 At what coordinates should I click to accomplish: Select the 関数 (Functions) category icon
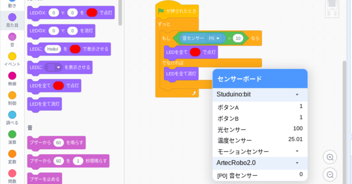(12, 174)
